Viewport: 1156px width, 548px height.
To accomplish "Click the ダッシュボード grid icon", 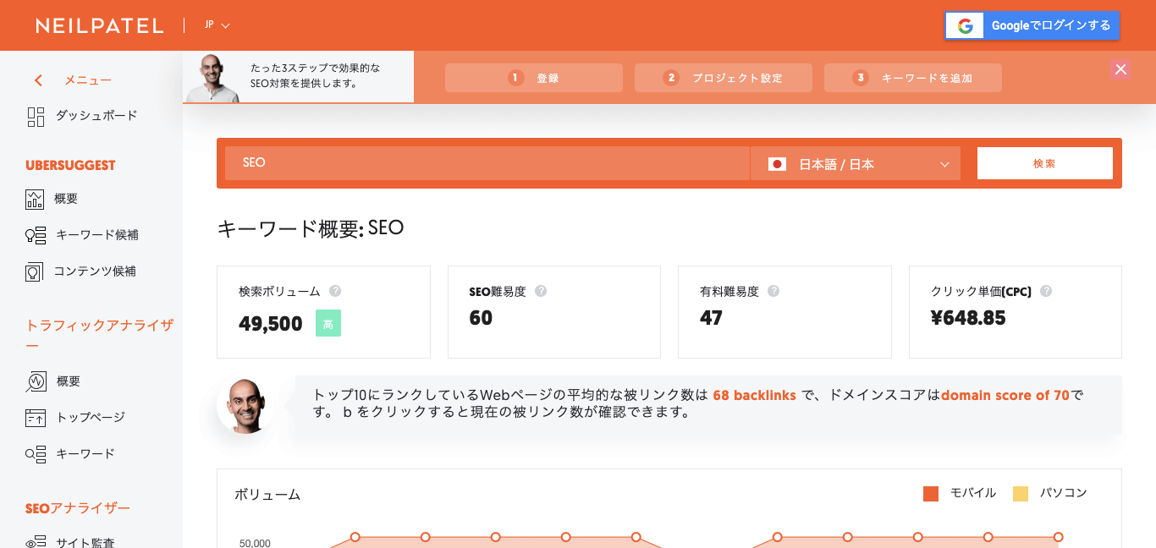I will click(x=36, y=116).
